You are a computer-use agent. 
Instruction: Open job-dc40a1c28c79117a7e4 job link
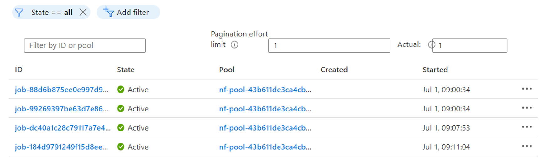click(x=62, y=128)
